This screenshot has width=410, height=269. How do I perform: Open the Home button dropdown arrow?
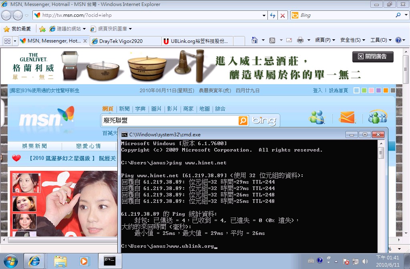pos(263,40)
